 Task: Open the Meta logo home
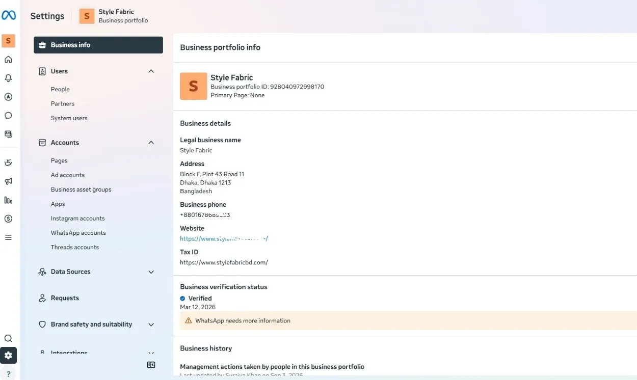point(9,16)
